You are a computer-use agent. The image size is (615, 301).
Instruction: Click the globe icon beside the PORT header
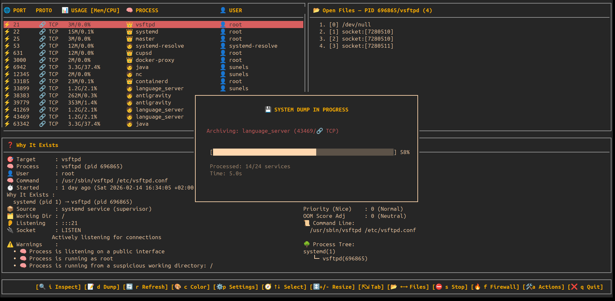pos(7,10)
